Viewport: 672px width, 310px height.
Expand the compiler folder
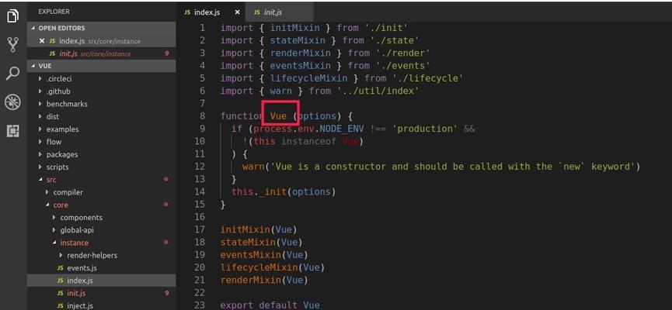pos(68,192)
